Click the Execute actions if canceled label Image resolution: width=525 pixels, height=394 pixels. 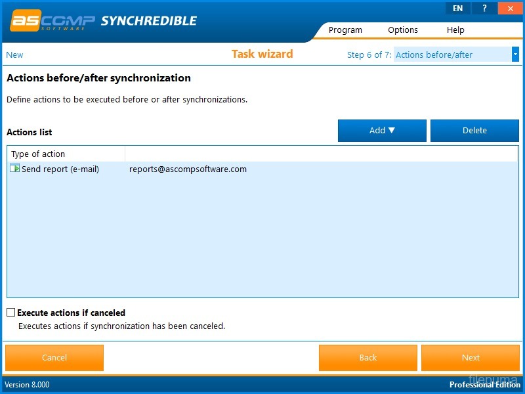point(71,313)
